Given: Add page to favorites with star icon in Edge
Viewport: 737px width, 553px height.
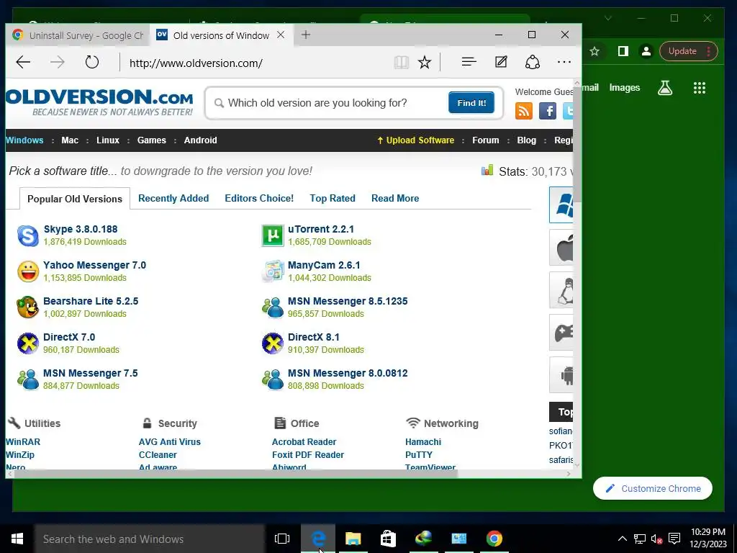Looking at the screenshot, I should (x=425, y=62).
